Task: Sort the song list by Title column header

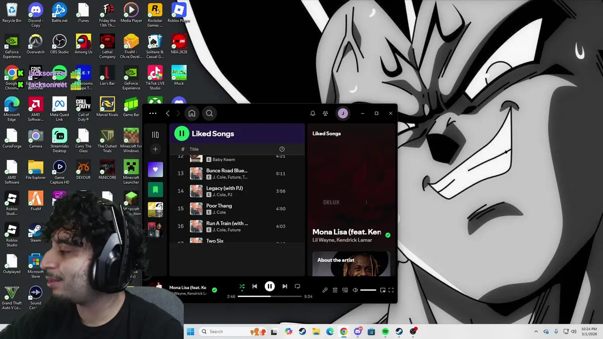Action: pos(194,149)
